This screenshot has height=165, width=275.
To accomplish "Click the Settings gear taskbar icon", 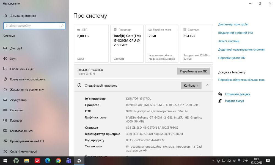I will (79, 161).
